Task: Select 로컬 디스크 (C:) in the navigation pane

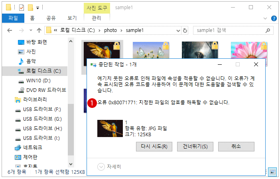Action: click(35, 71)
